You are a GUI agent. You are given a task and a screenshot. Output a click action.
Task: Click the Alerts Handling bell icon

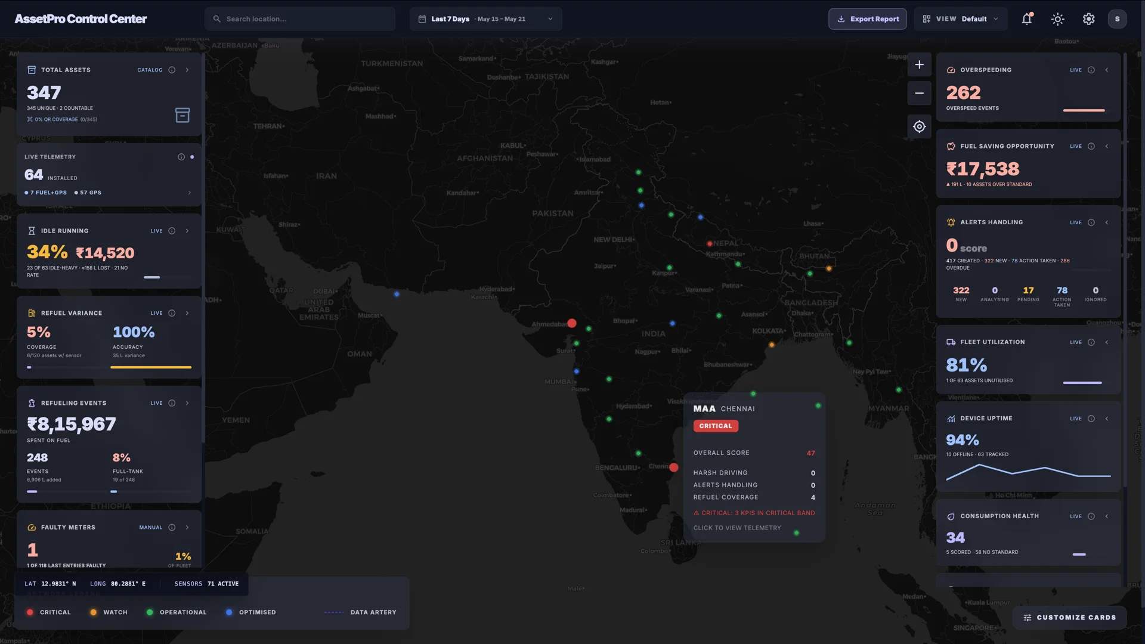[951, 222]
